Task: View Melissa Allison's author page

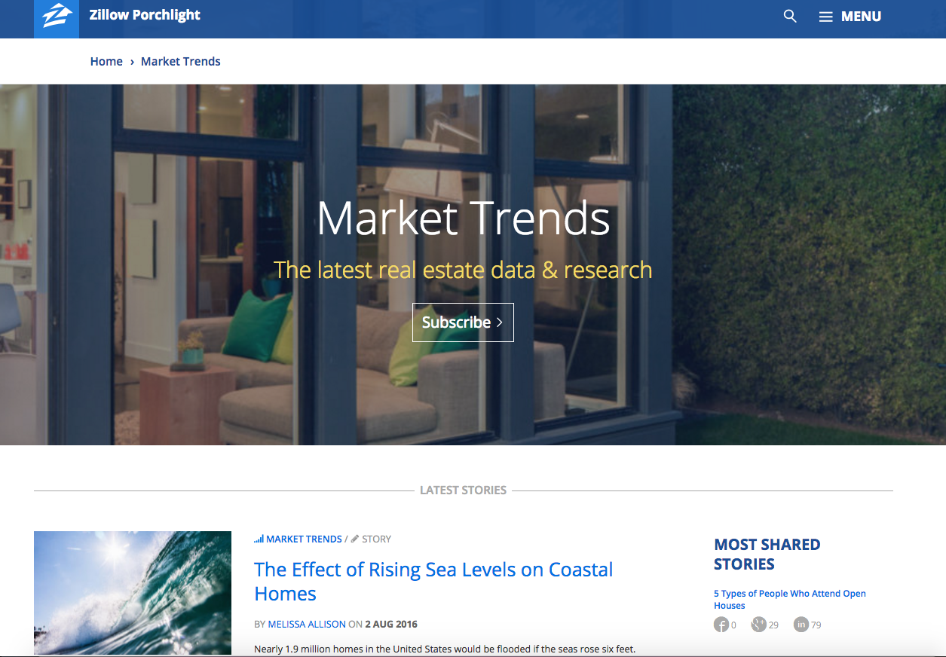Action: click(306, 624)
